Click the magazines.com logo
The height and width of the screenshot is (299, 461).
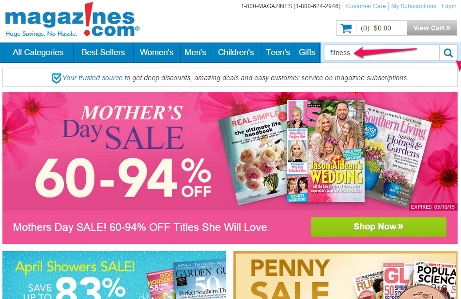point(72,20)
